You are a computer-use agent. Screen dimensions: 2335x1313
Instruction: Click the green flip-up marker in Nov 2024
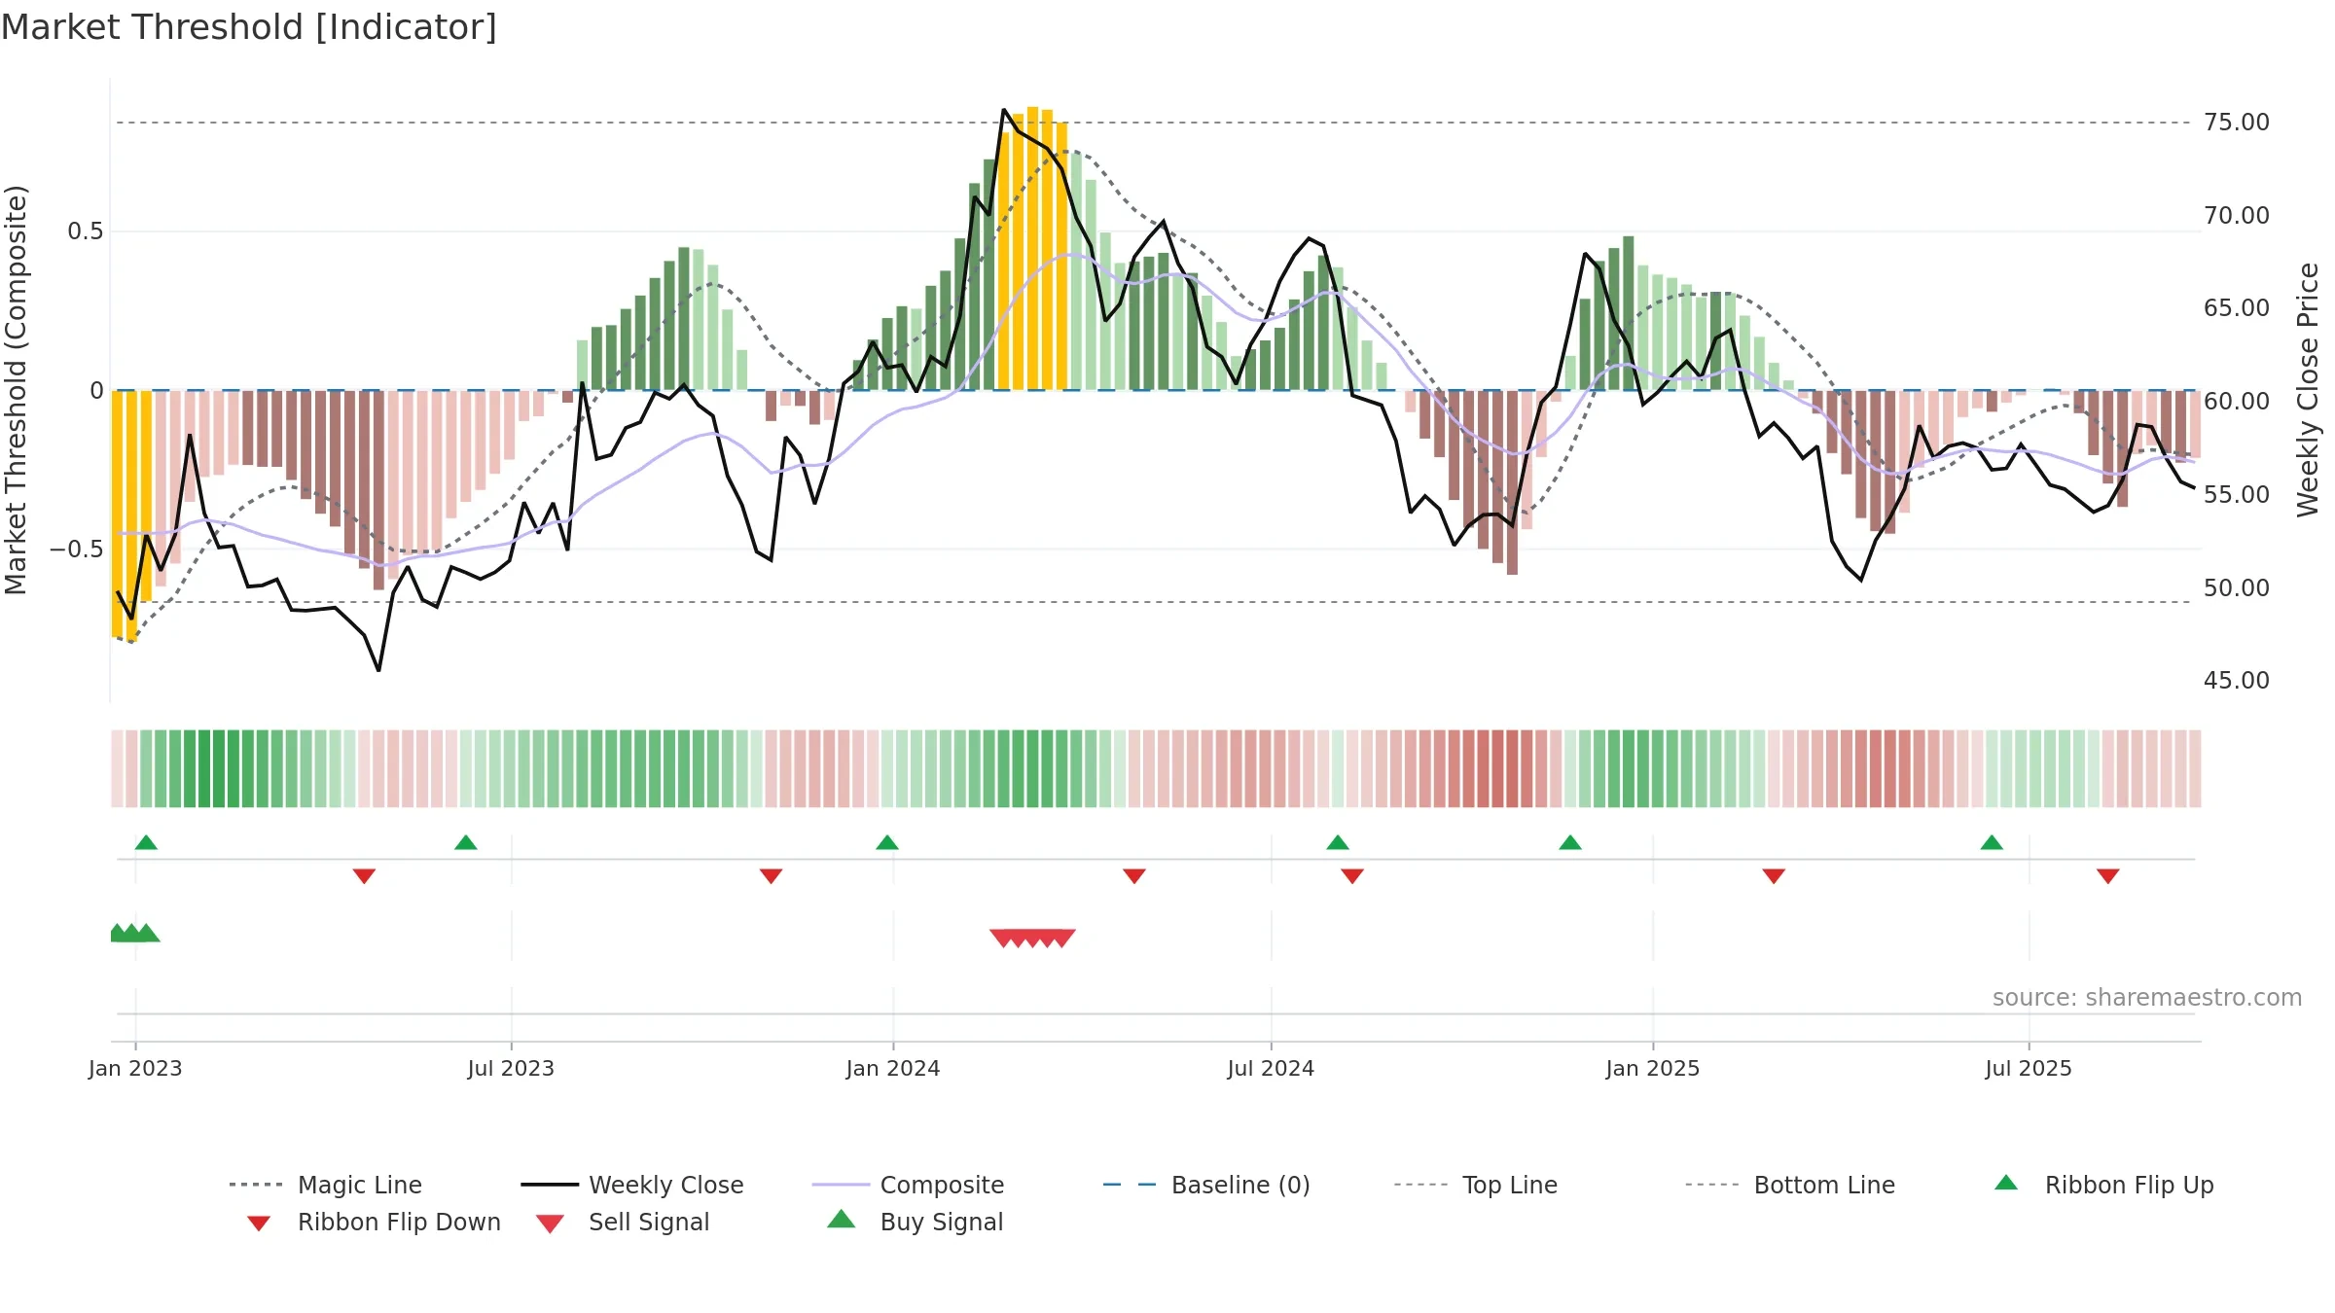tap(1570, 842)
